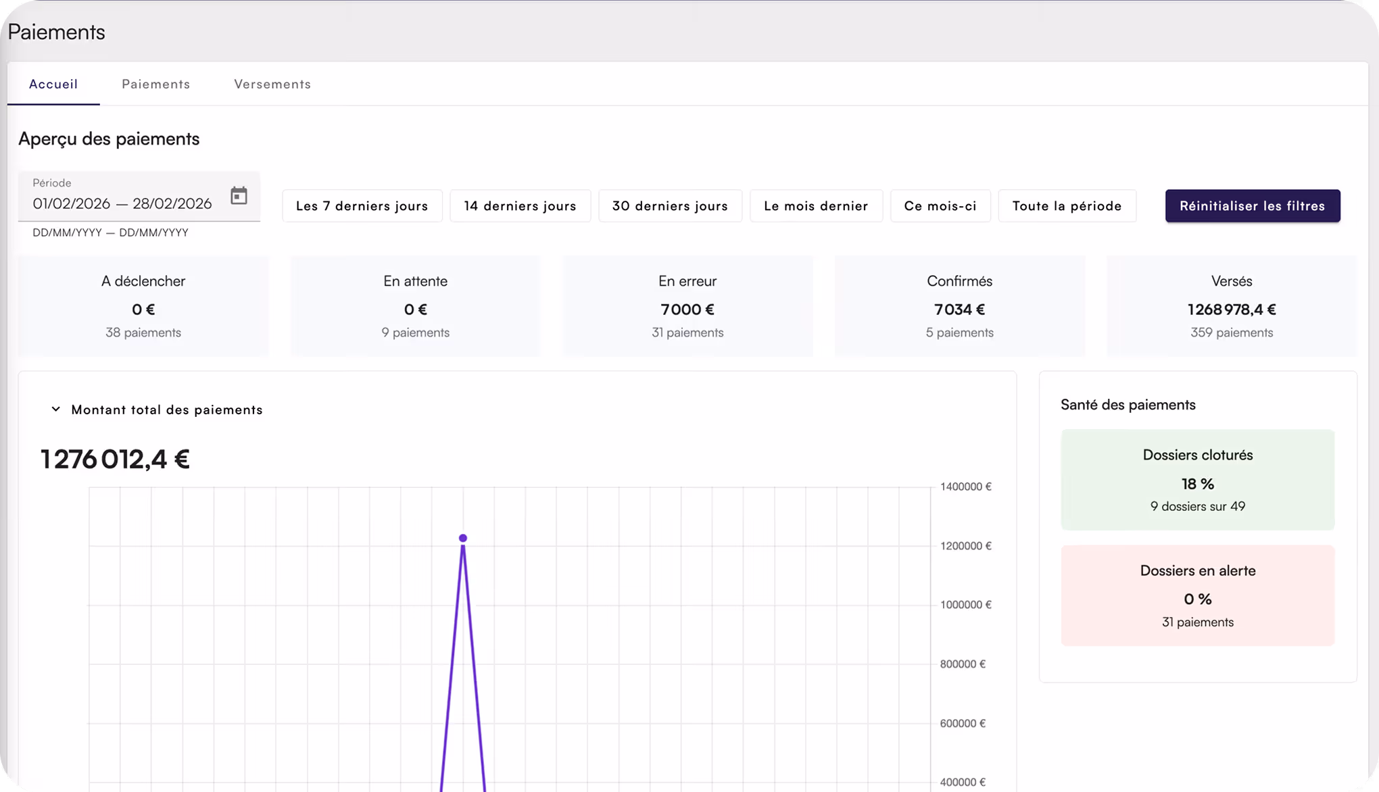Click the A déclencher summary card
1379x792 pixels.
(x=143, y=306)
